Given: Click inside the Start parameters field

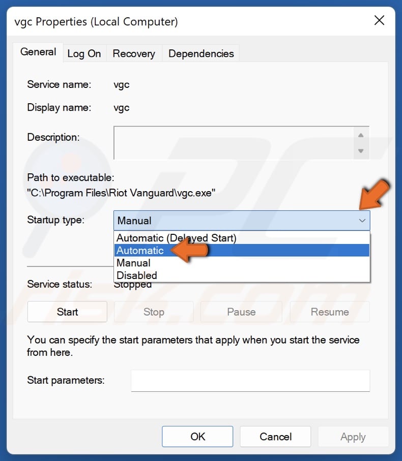Looking at the screenshot, I should click(x=250, y=380).
